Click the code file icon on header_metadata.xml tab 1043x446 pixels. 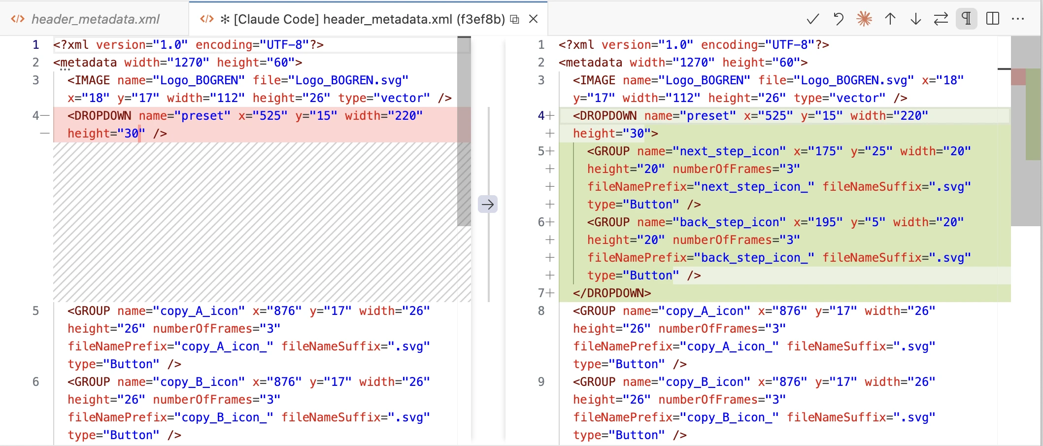pos(18,19)
